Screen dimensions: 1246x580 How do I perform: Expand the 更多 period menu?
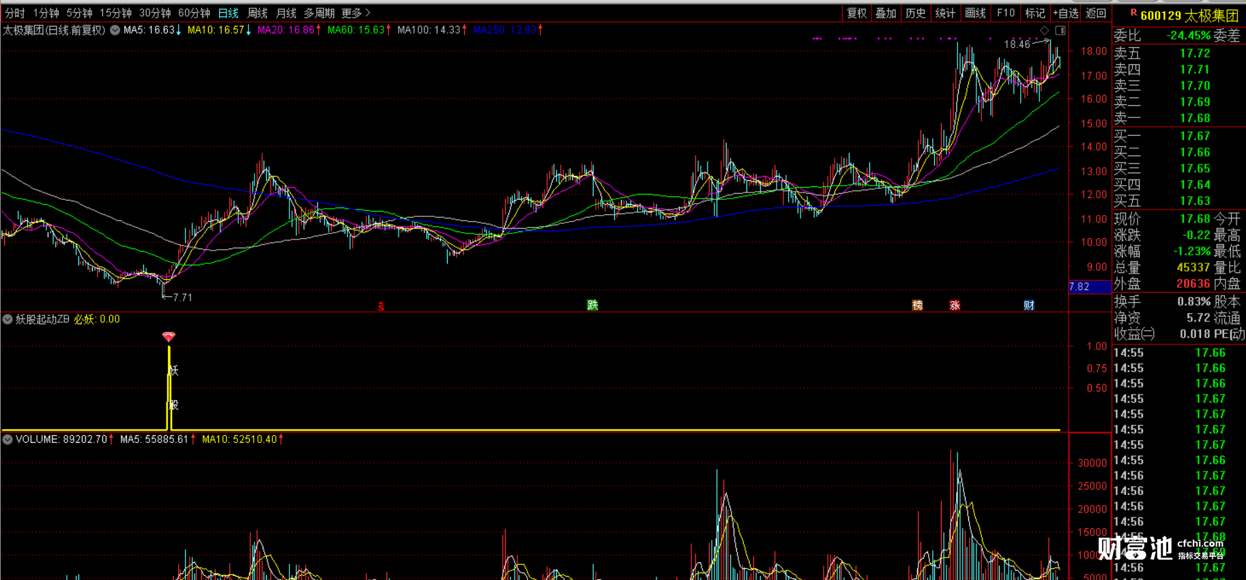tap(356, 13)
